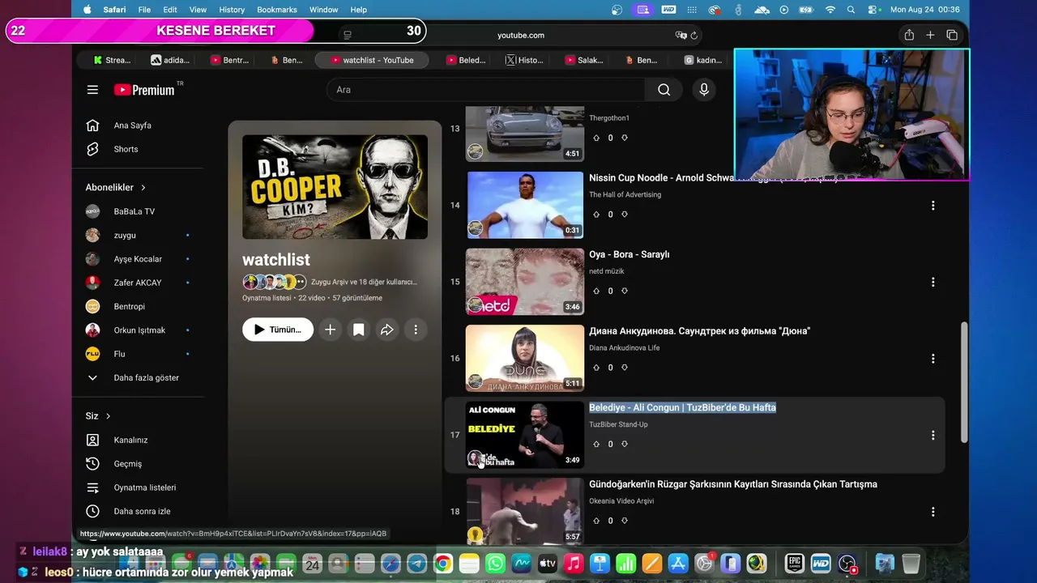Focus the Ara search field
The height and width of the screenshot is (583, 1037).
pyautogui.click(x=486, y=90)
